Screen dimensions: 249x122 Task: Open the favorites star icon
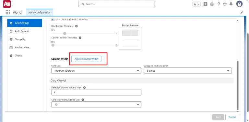coord(195,4)
